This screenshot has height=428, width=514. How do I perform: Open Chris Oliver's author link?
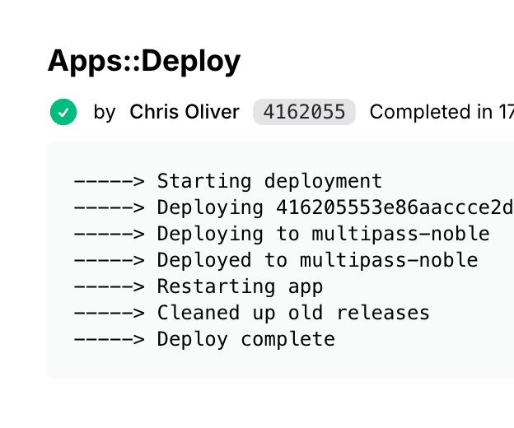tap(185, 112)
